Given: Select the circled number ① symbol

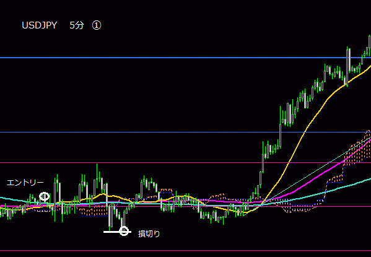Looking at the screenshot, I should 97,25.
